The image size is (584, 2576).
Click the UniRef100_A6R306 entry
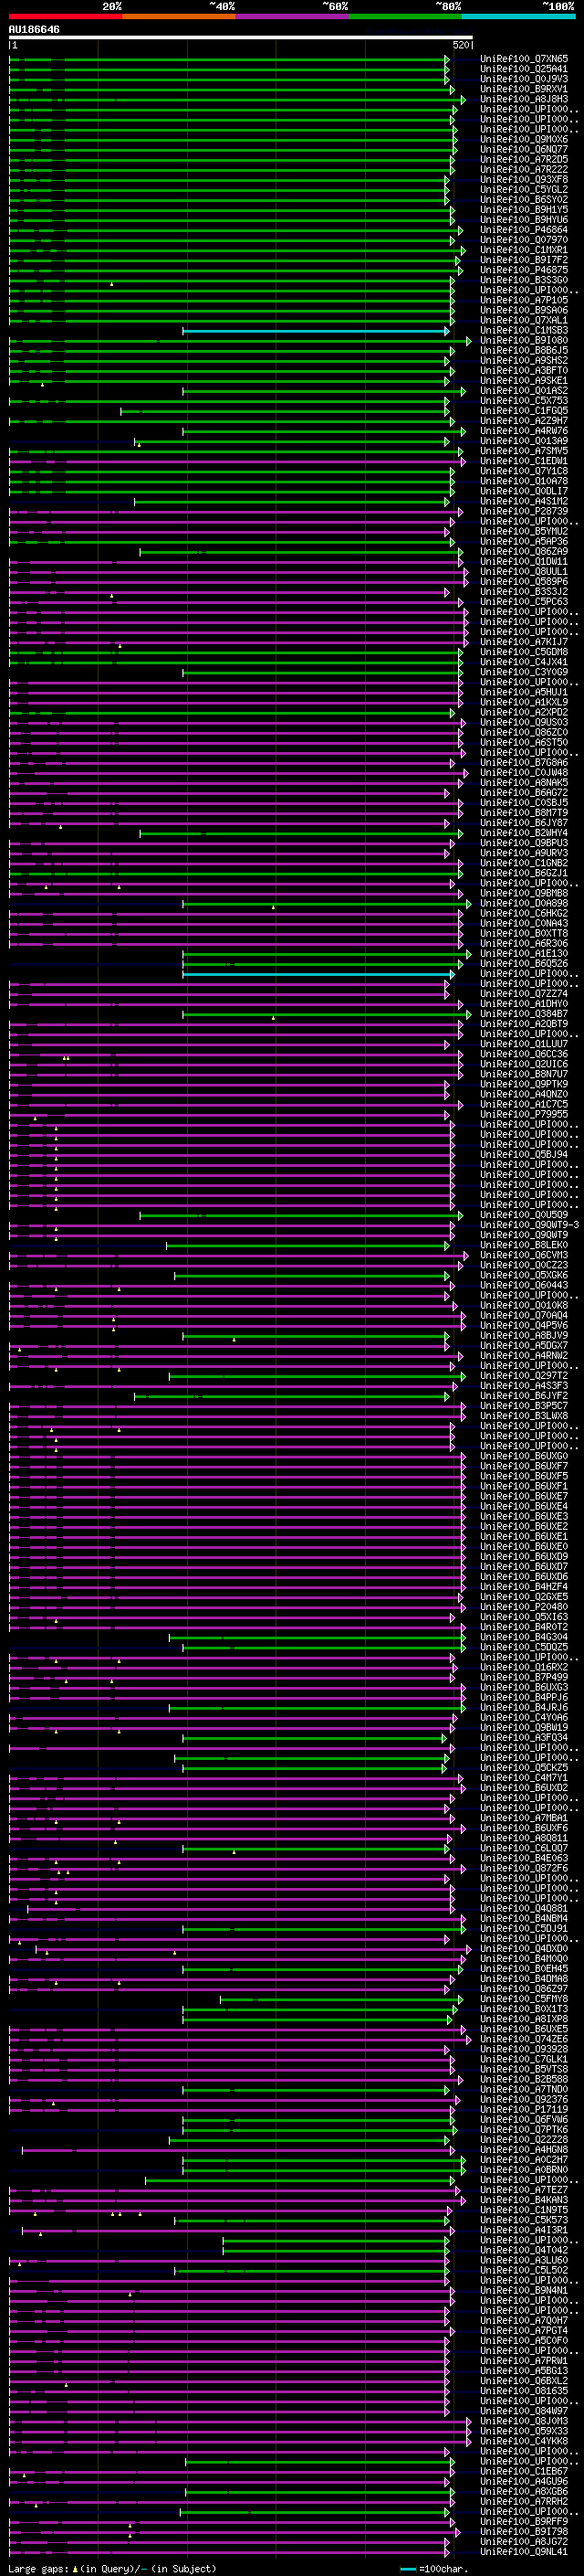click(524, 944)
